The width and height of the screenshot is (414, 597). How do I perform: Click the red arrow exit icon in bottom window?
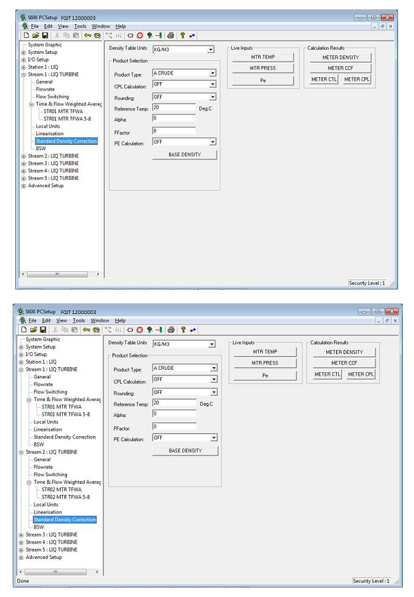tap(159, 330)
